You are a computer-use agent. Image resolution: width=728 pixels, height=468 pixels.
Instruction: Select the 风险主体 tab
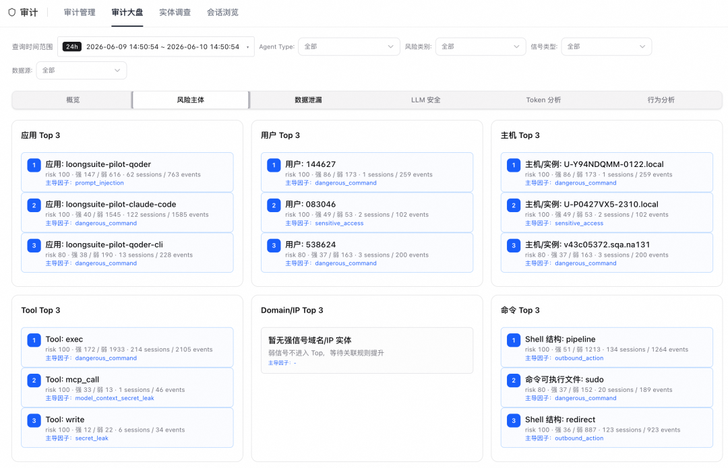tap(191, 100)
